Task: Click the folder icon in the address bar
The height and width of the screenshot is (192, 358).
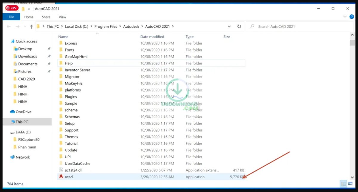Action: click(38, 26)
